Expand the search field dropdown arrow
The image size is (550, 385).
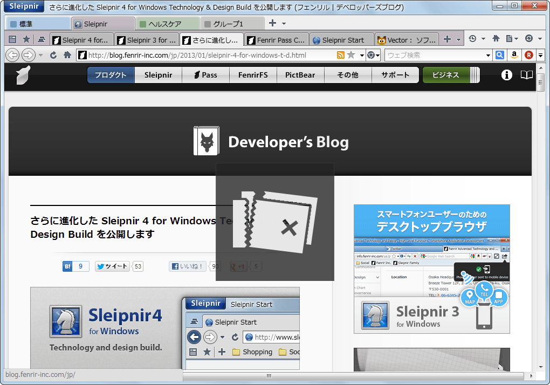click(x=488, y=56)
